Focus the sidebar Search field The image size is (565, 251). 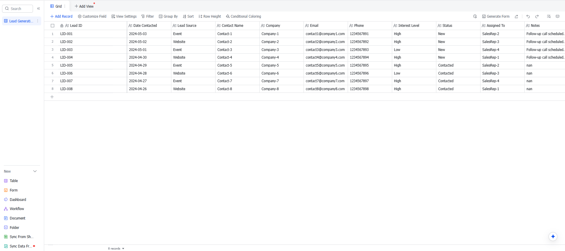pyautogui.click(x=18, y=9)
